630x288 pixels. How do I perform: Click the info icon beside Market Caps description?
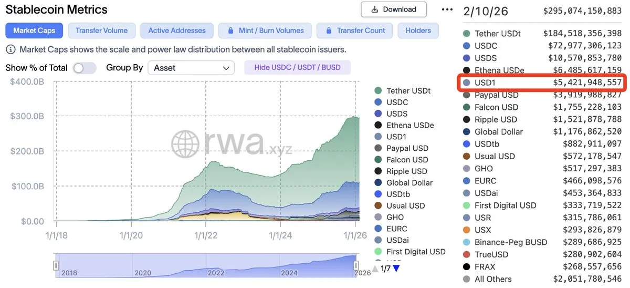coord(10,50)
